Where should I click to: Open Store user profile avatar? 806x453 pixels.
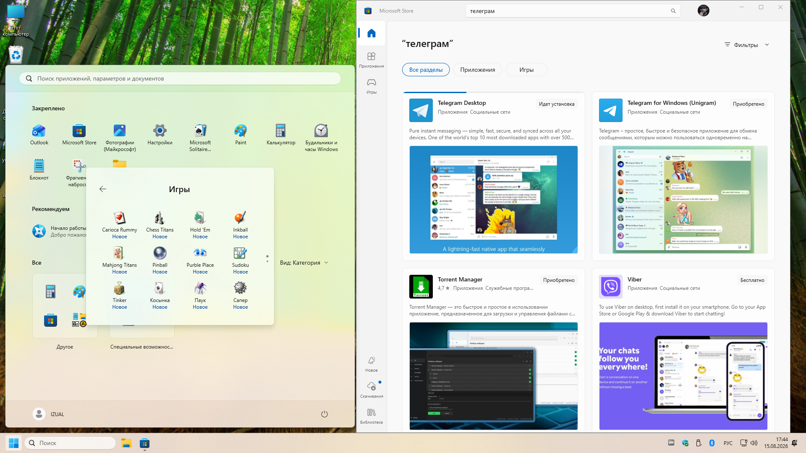click(x=704, y=11)
